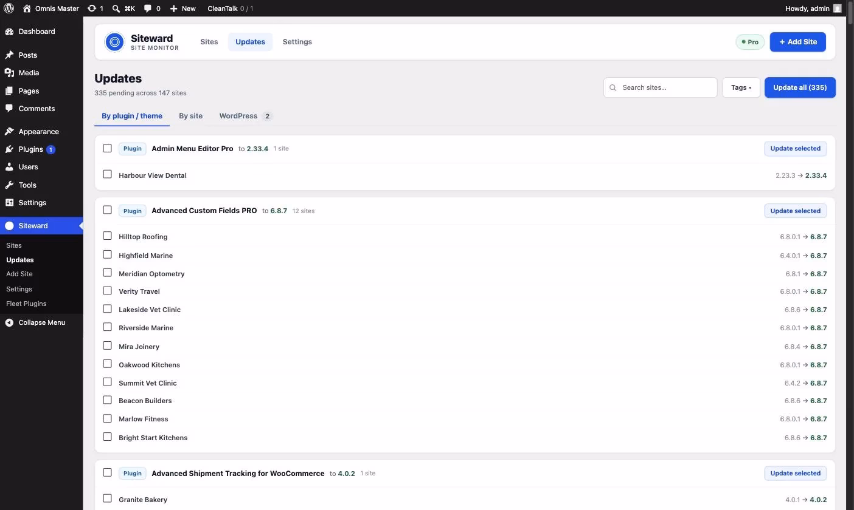Check the Granite Bakery checkbox
The width and height of the screenshot is (854, 510).
pos(108,498)
